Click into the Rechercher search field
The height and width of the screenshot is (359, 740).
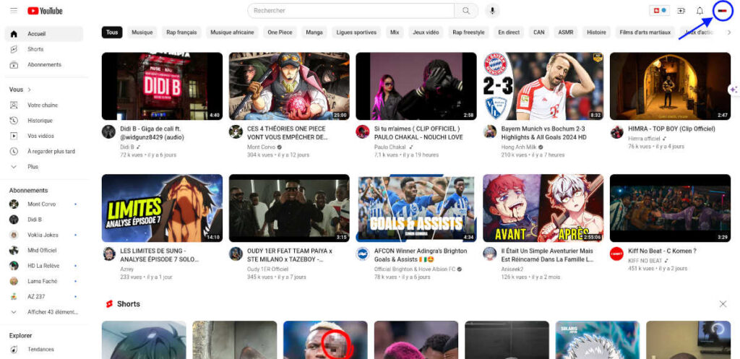tap(350, 10)
